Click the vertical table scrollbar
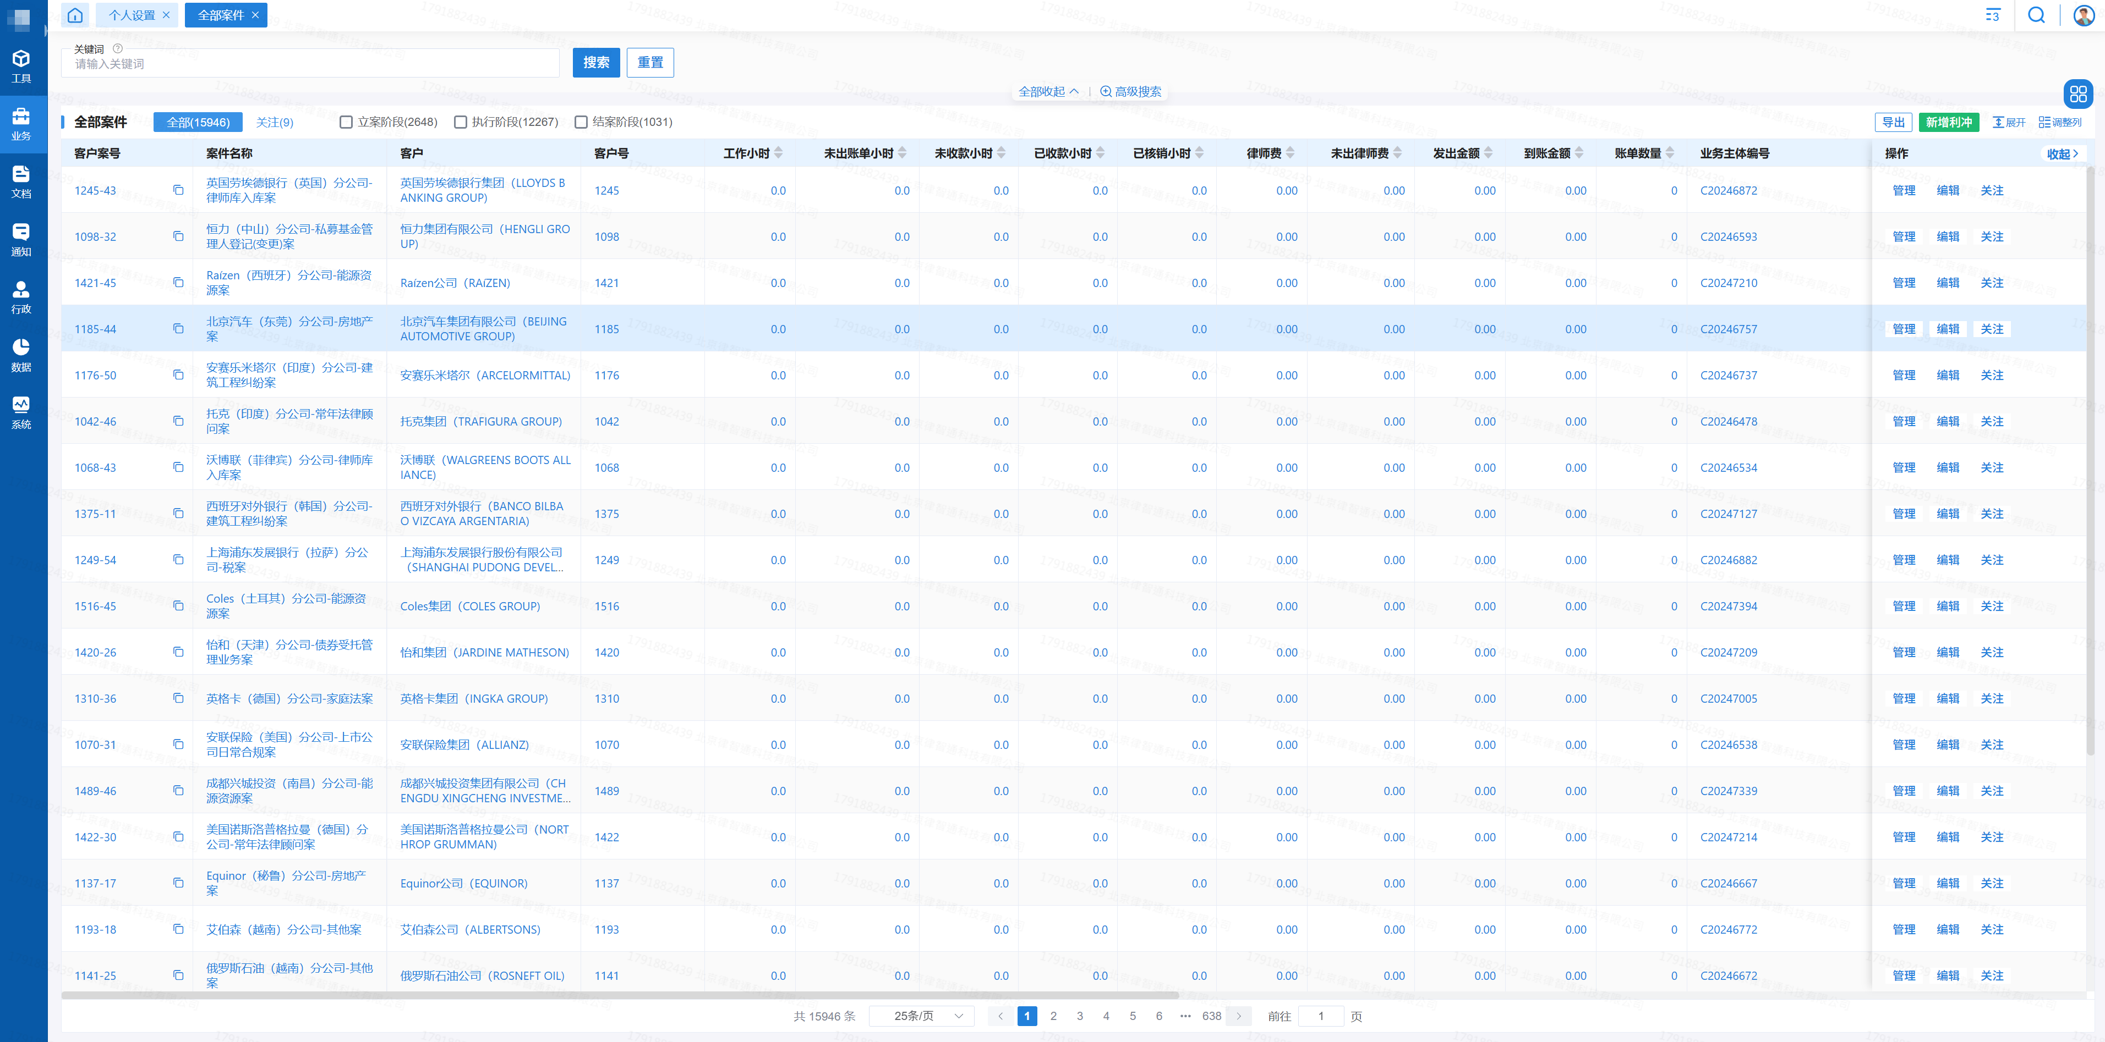Image resolution: width=2105 pixels, height=1042 pixels. coord(2090,461)
